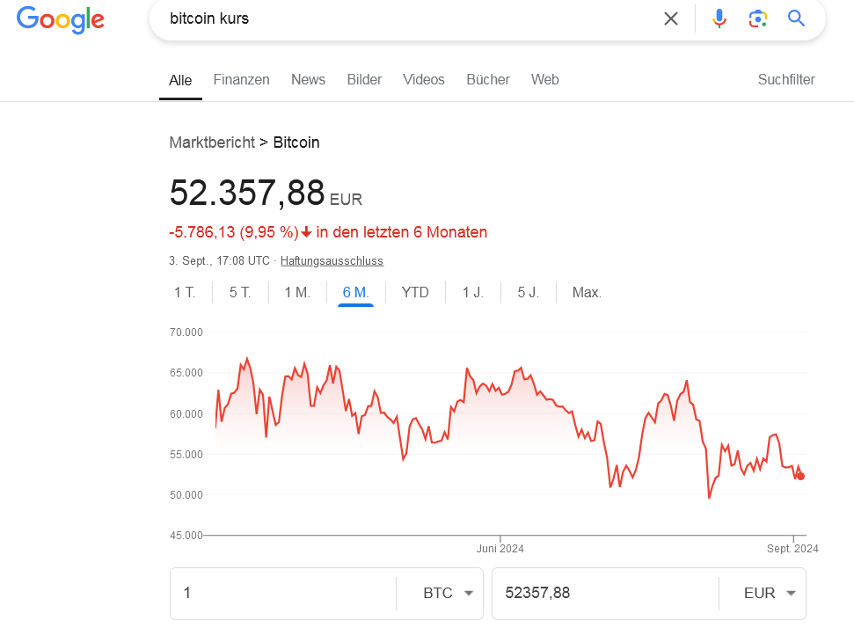Click the Bitcoin price marker on the chart

click(800, 475)
